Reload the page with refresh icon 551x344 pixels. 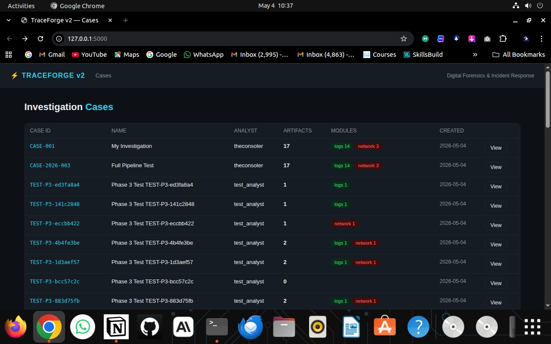40,39
